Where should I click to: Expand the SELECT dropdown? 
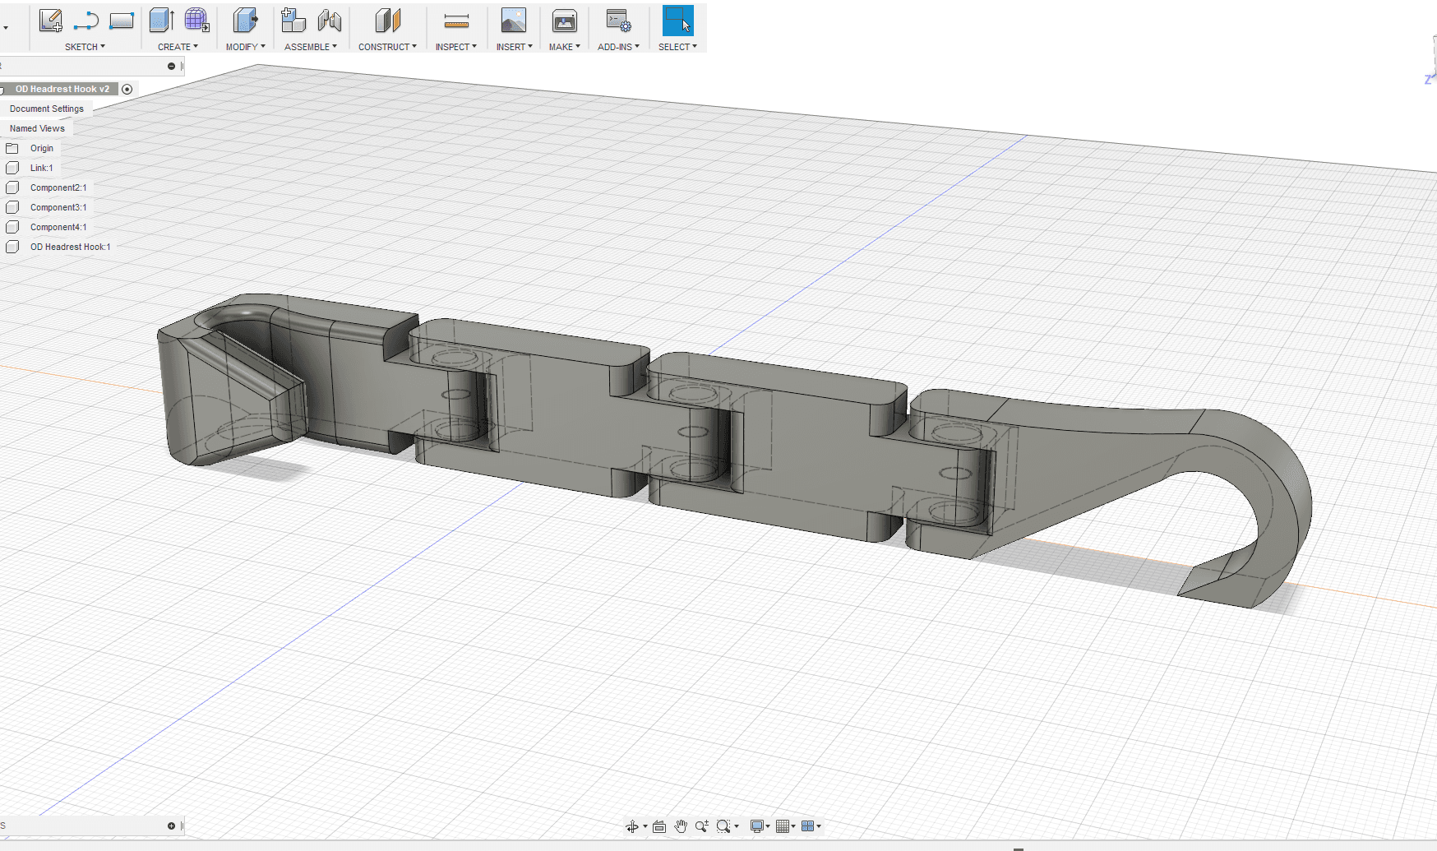pyautogui.click(x=677, y=47)
